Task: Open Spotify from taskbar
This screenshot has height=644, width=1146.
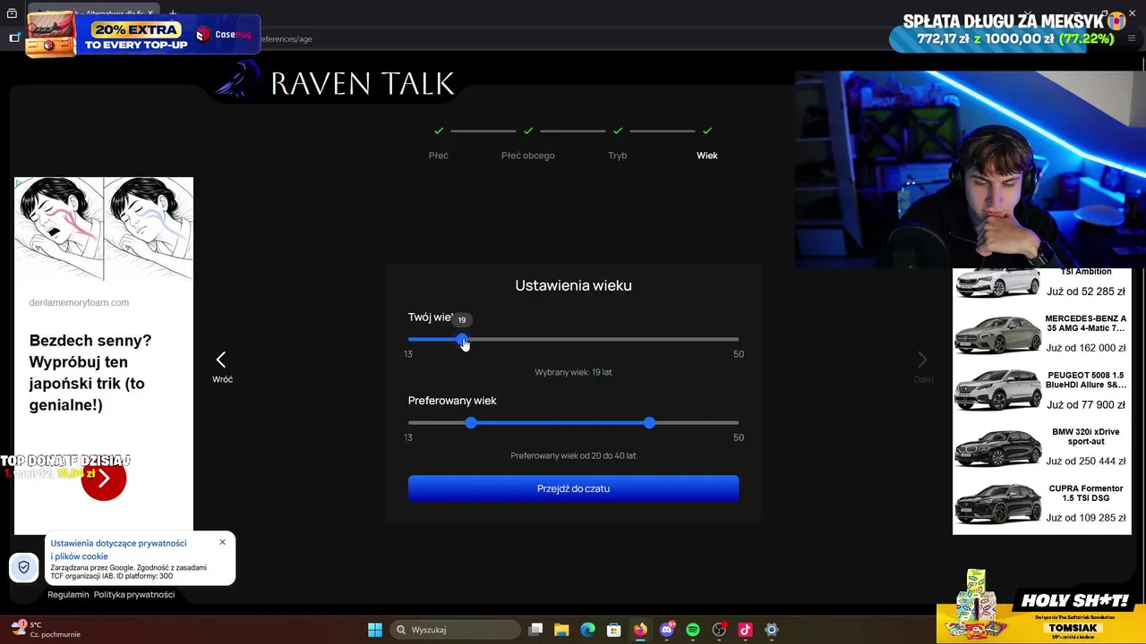Action: click(693, 630)
